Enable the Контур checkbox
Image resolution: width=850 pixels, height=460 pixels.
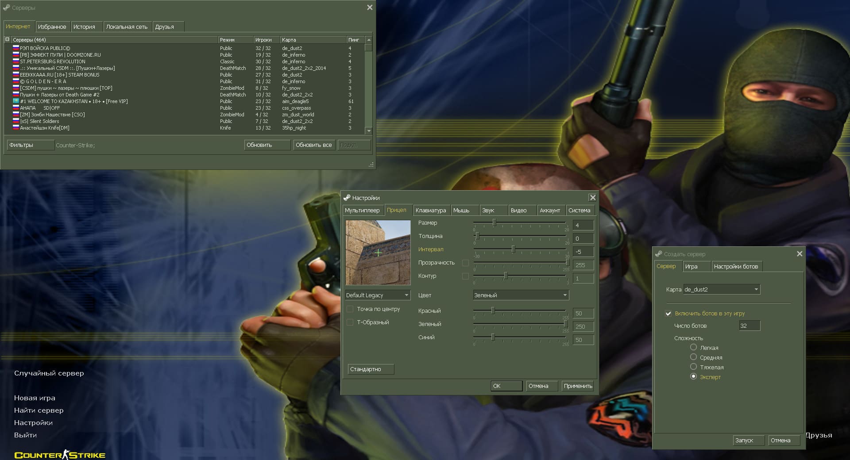465,276
